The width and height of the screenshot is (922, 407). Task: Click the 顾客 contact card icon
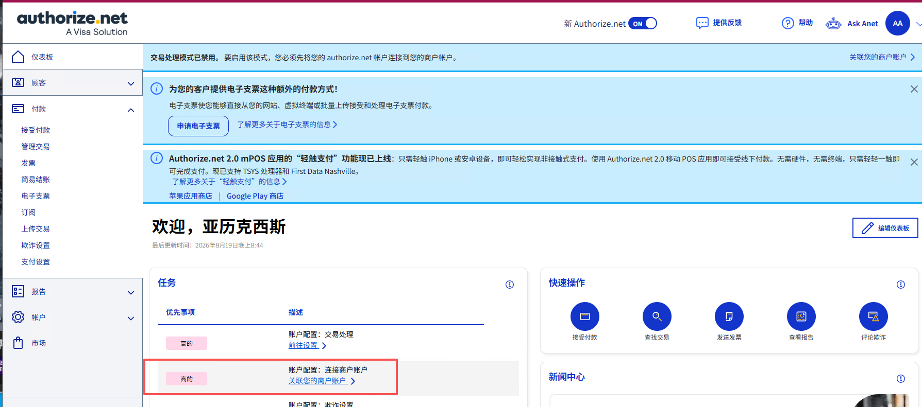18,82
